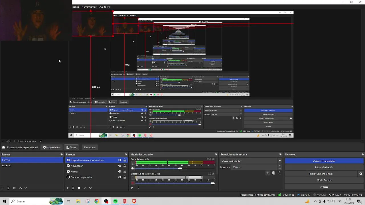Click Modo Estudio button
The image size is (365, 205).
(x=324, y=180)
